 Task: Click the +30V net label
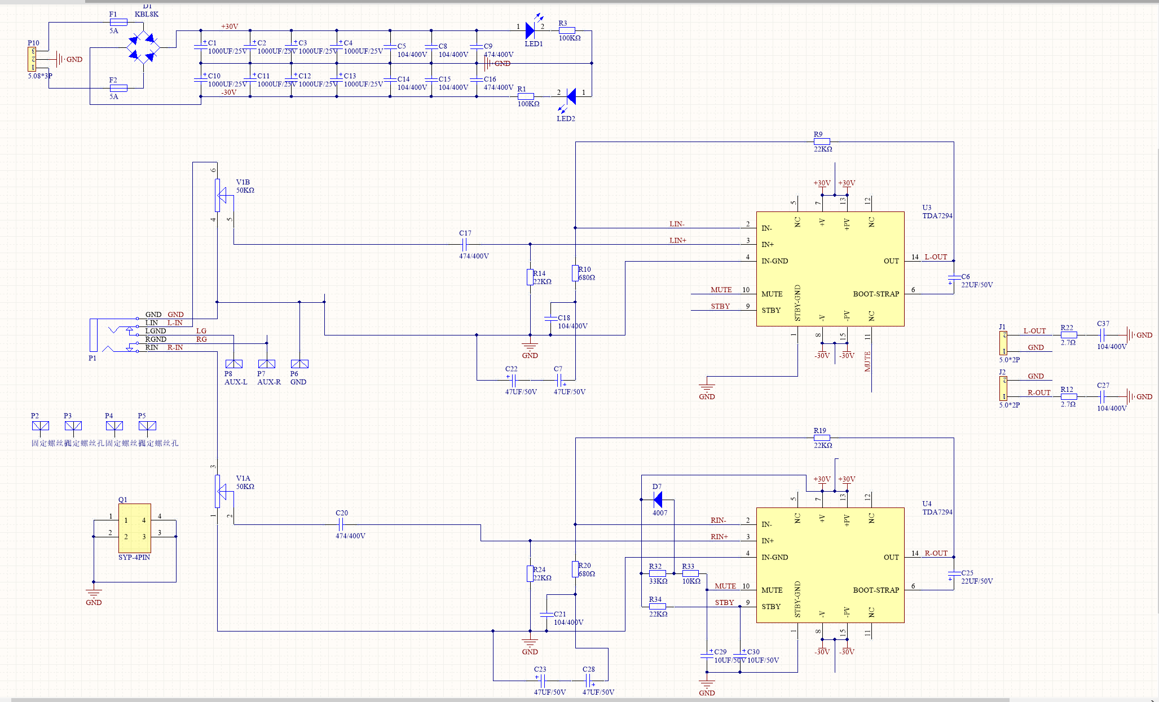coord(229,27)
